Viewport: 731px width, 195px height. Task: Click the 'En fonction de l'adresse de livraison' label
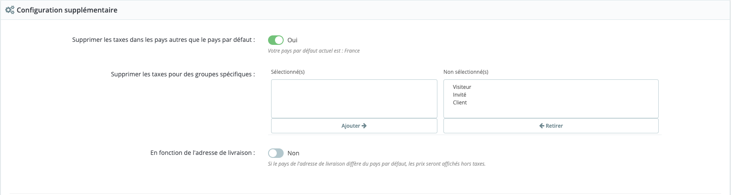point(202,153)
